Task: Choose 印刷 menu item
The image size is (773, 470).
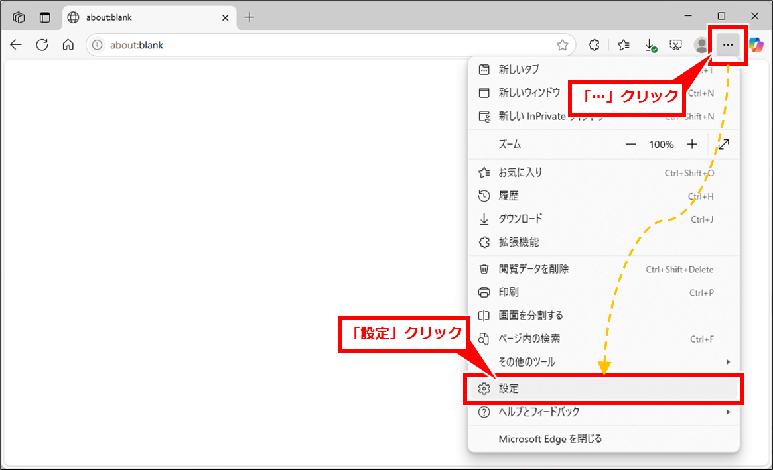Action: pyautogui.click(x=603, y=292)
